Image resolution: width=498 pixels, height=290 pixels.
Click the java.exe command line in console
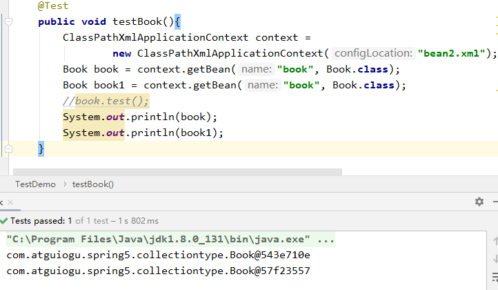(170, 239)
